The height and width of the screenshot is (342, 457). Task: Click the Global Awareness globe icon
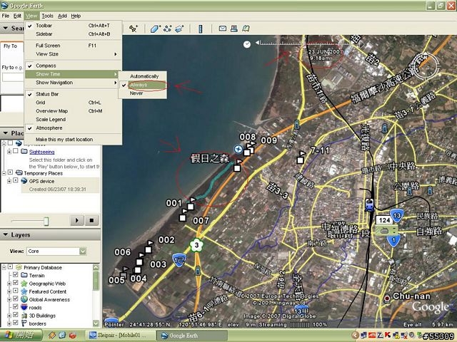pyautogui.click(x=24, y=299)
